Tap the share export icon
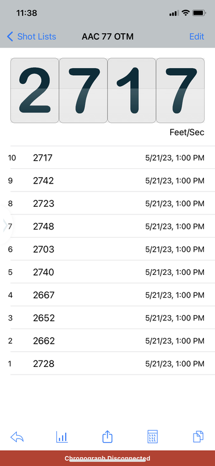 tap(107, 437)
